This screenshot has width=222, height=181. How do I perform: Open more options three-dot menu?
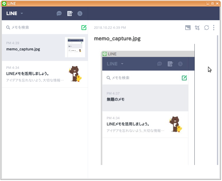(214, 28)
